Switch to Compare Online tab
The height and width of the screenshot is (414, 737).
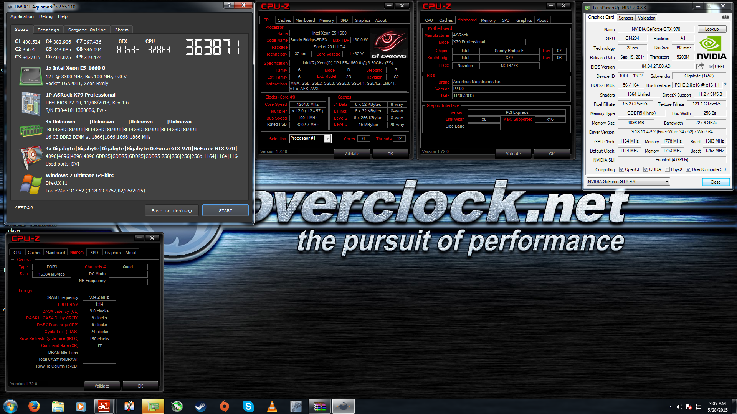[x=87, y=30]
